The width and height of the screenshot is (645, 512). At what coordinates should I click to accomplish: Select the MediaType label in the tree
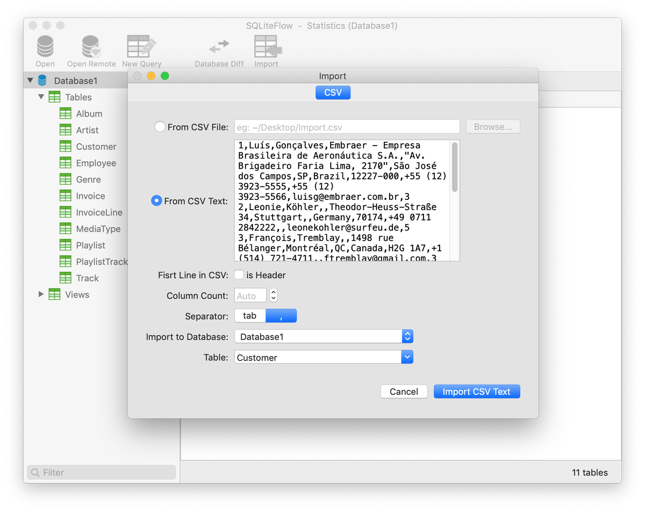(98, 228)
